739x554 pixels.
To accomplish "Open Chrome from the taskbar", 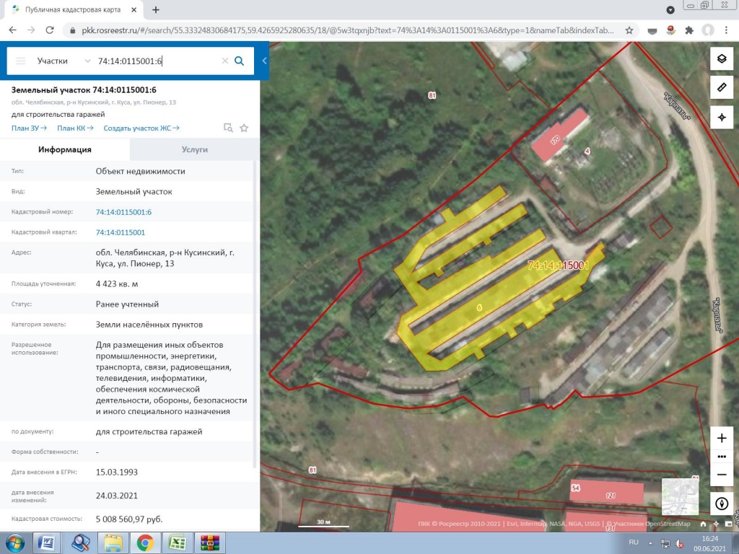I will [145, 543].
